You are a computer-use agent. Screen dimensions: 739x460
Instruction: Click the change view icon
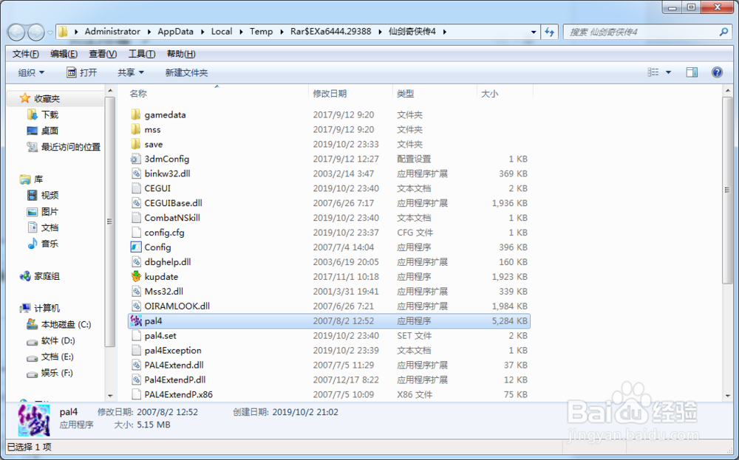coord(653,72)
